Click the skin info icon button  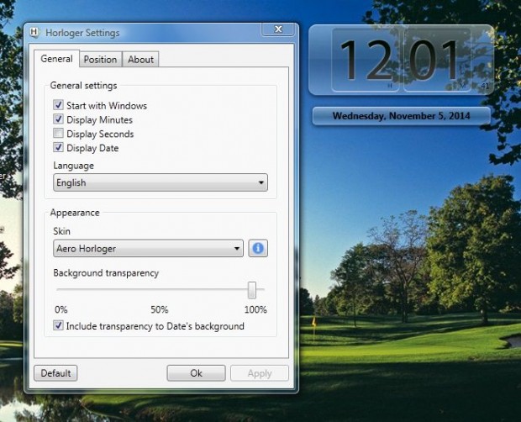(258, 248)
